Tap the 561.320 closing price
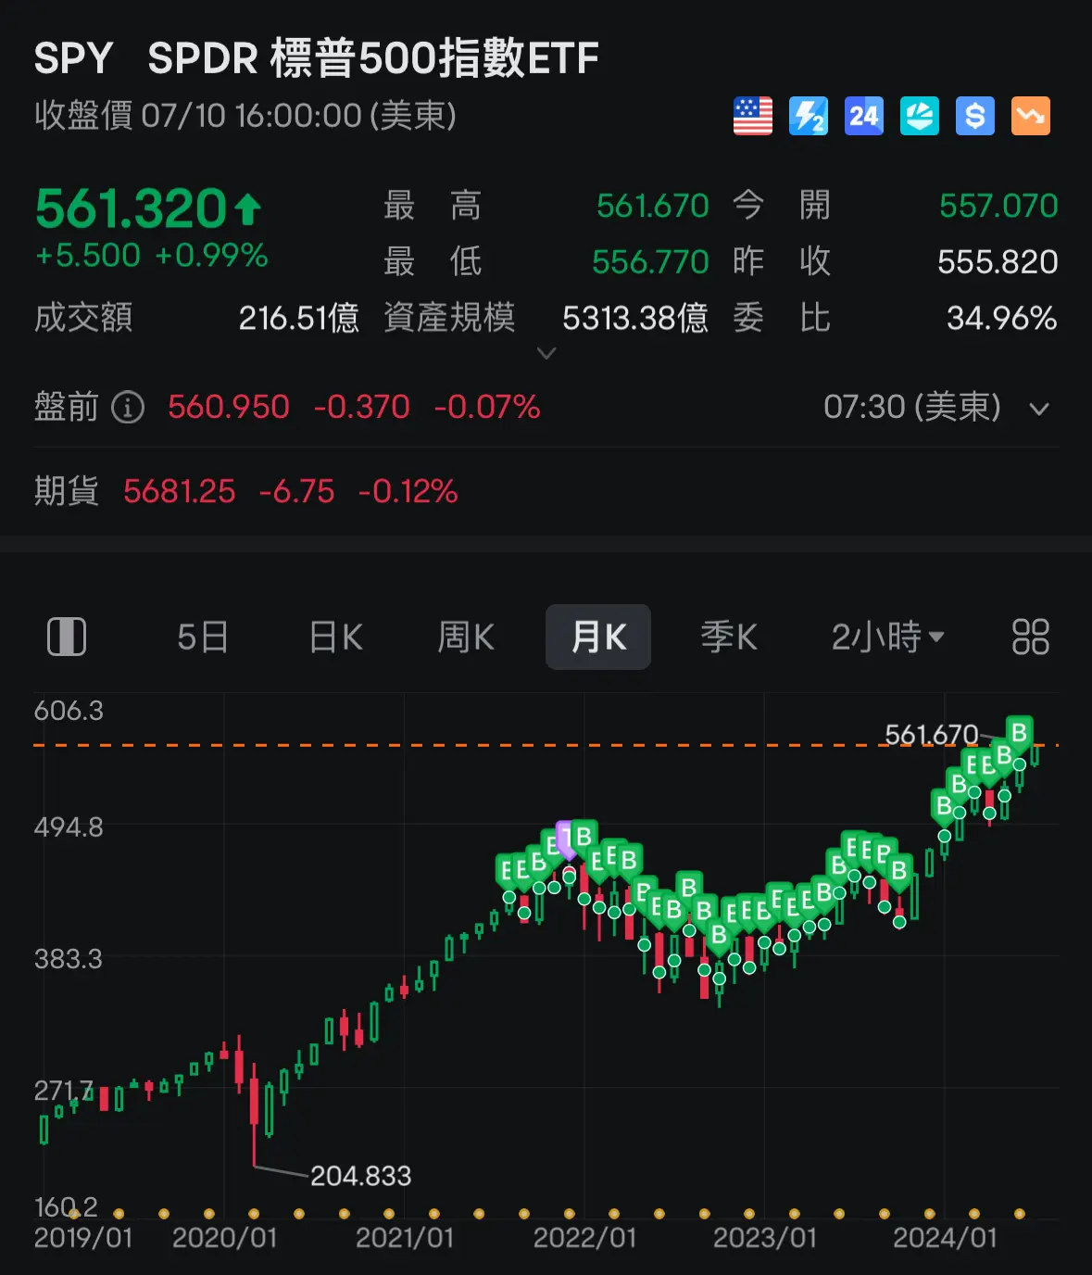Image resolution: width=1092 pixels, height=1275 pixels. [131, 208]
